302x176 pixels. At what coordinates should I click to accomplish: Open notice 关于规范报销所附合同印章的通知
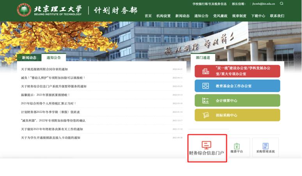click(44, 69)
